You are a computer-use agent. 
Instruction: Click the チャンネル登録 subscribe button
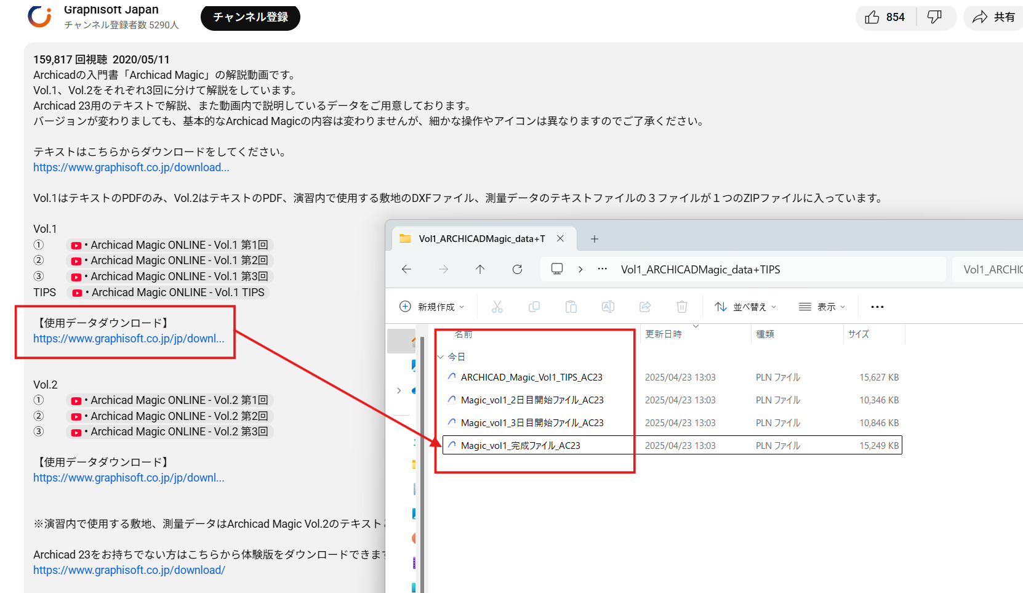tap(251, 17)
